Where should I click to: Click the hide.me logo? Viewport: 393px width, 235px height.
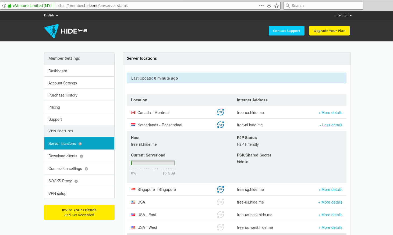pyautogui.click(x=66, y=31)
